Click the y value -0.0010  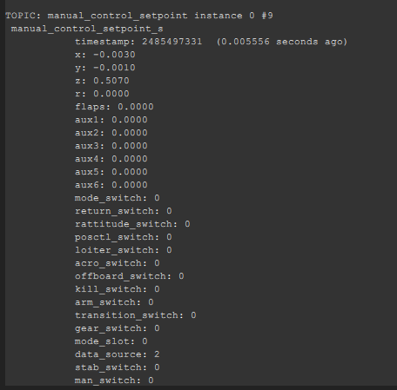click(114, 68)
